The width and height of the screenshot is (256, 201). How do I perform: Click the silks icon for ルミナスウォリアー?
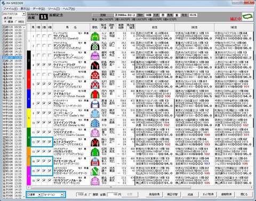tap(95, 142)
